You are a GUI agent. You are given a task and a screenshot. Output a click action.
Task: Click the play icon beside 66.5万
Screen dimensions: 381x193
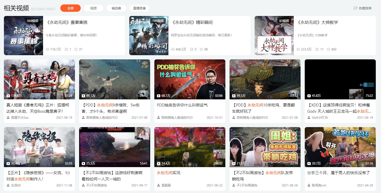[x=234, y=96]
